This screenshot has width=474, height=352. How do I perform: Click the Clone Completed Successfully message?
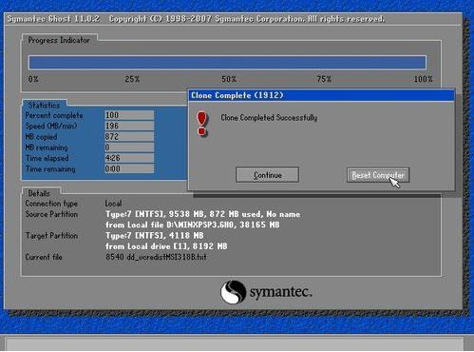269,118
